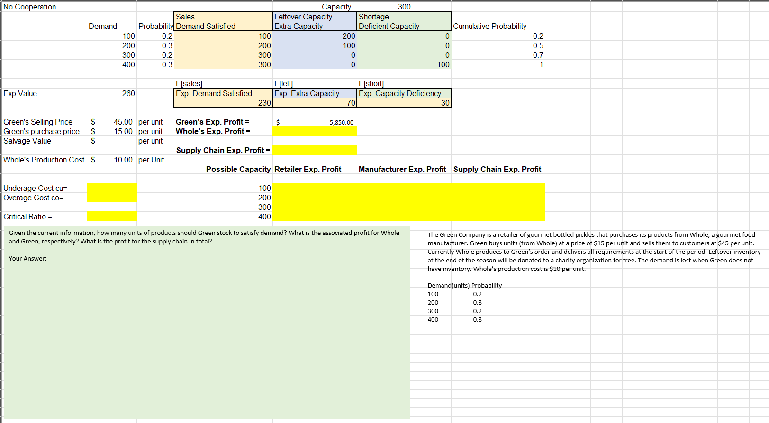The width and height of the screenshot is (769, 423).
Task: Click the Shortage column value 100
Action: tap(404, 64)
